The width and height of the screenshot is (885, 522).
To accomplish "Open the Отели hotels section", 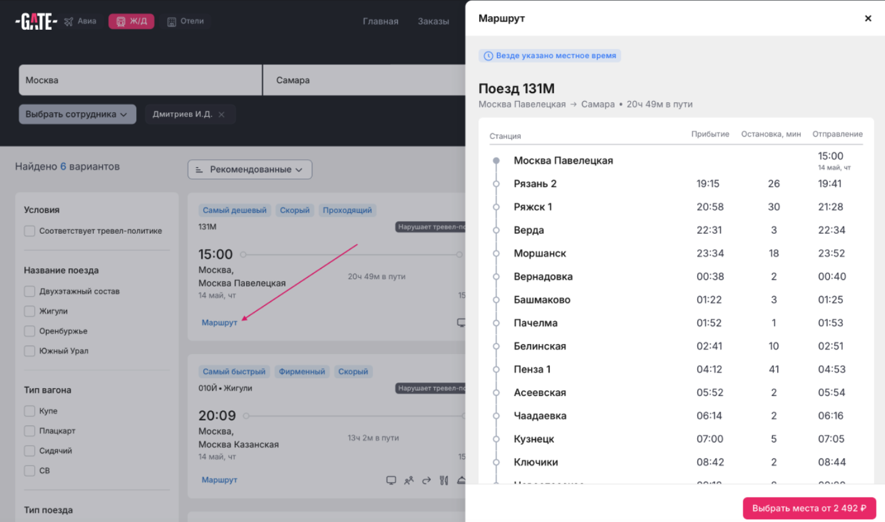I will pyautogui.click(x=185, y=21).
